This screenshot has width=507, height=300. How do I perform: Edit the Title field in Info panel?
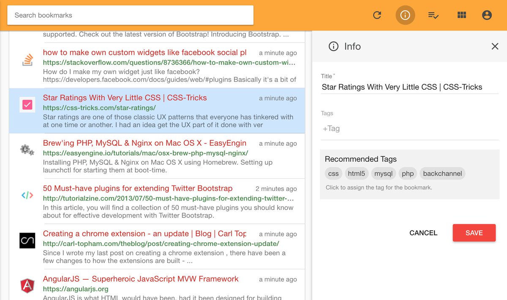point(409,87)
